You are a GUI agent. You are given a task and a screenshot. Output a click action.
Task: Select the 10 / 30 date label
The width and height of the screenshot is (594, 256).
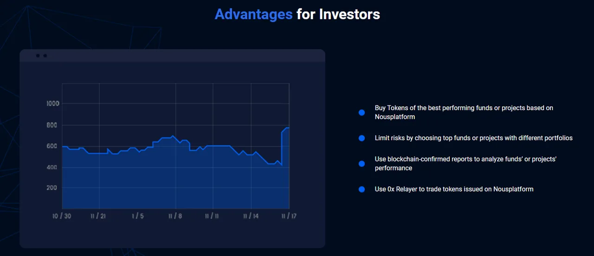(x=62, y=216)
